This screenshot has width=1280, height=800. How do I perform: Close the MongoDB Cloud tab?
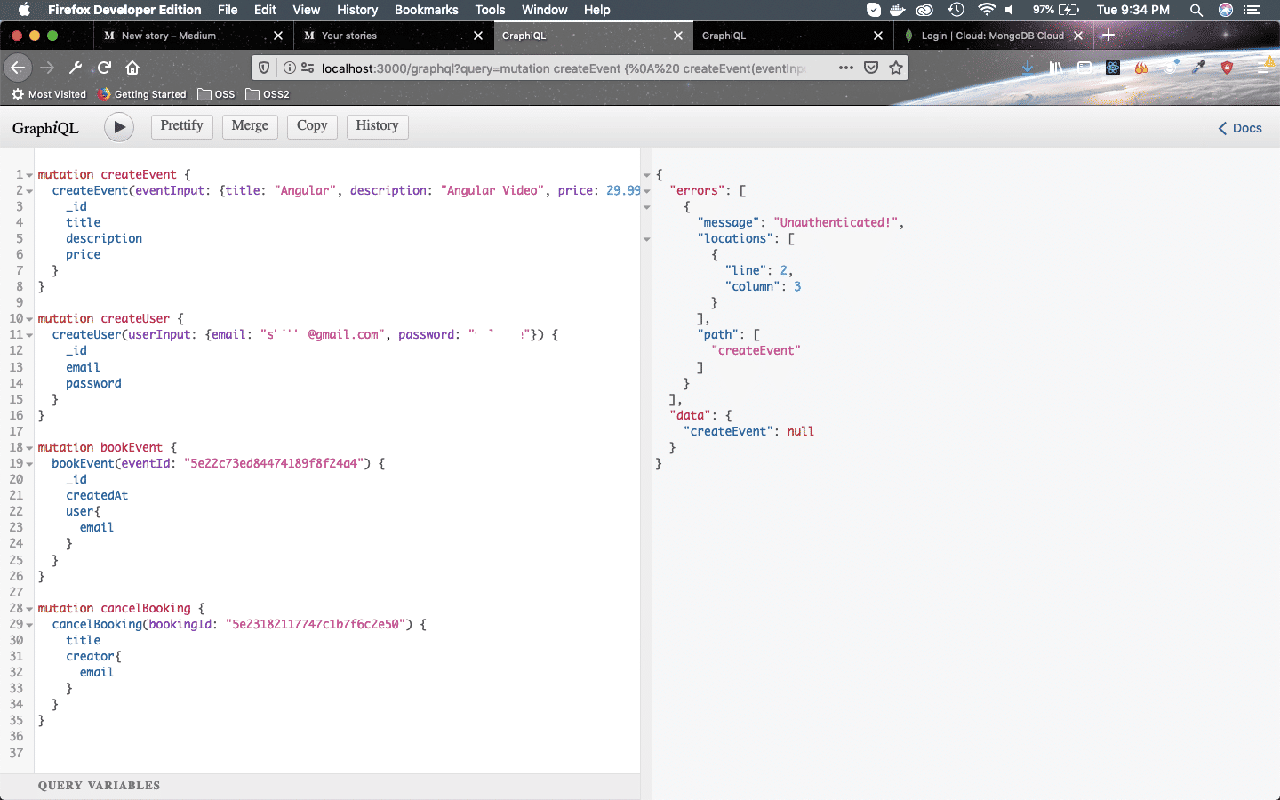[x=1078, y=36]
